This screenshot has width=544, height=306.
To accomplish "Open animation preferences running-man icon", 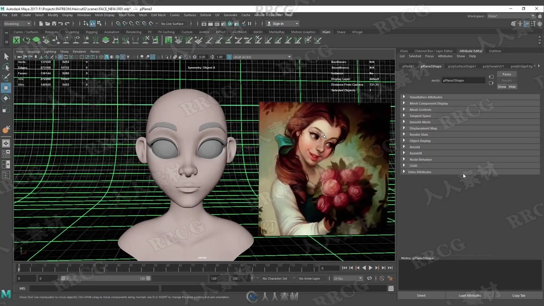I will 390,278.
